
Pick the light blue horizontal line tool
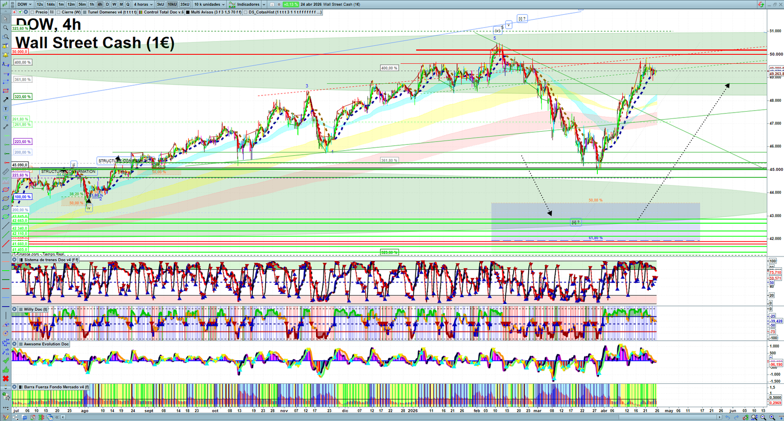coord(5,298)
